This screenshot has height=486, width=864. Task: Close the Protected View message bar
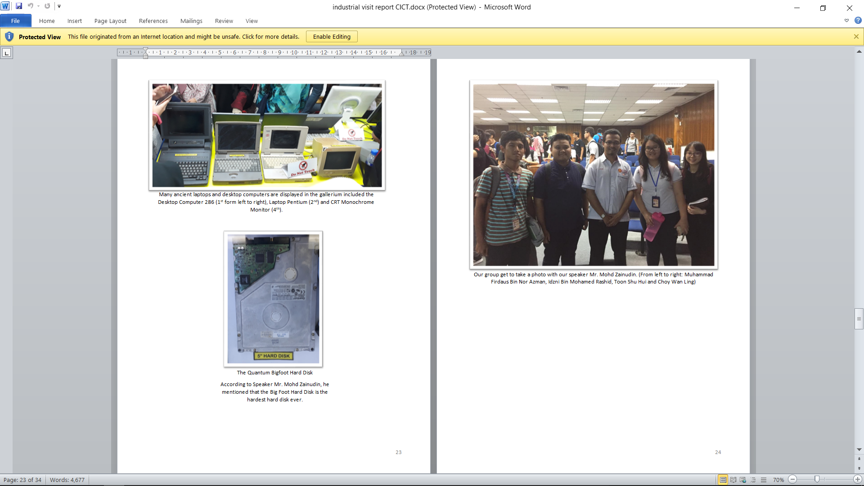856,36
